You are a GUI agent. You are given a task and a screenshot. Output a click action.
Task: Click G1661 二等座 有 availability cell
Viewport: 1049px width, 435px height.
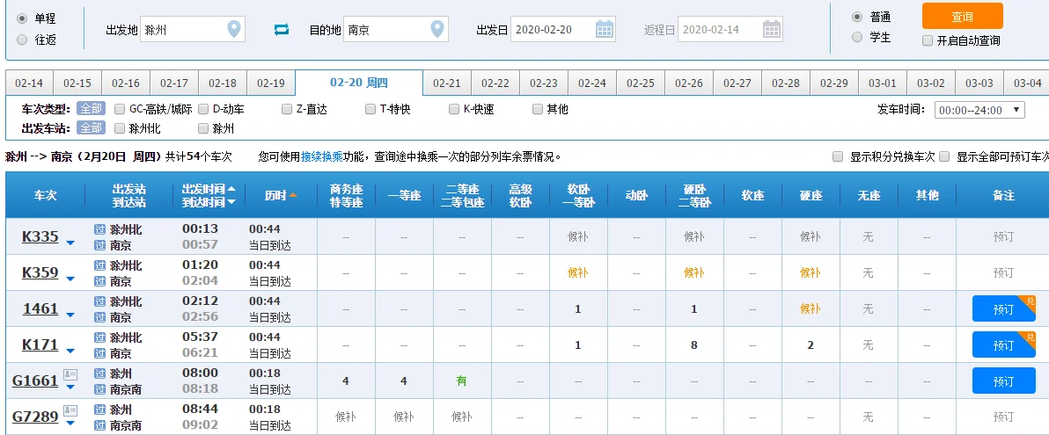[x=462, y=381]
